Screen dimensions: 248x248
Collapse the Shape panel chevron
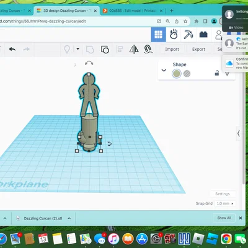point(164,70)
